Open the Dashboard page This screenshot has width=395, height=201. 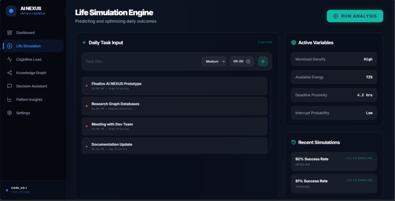[x=33, y=33]
